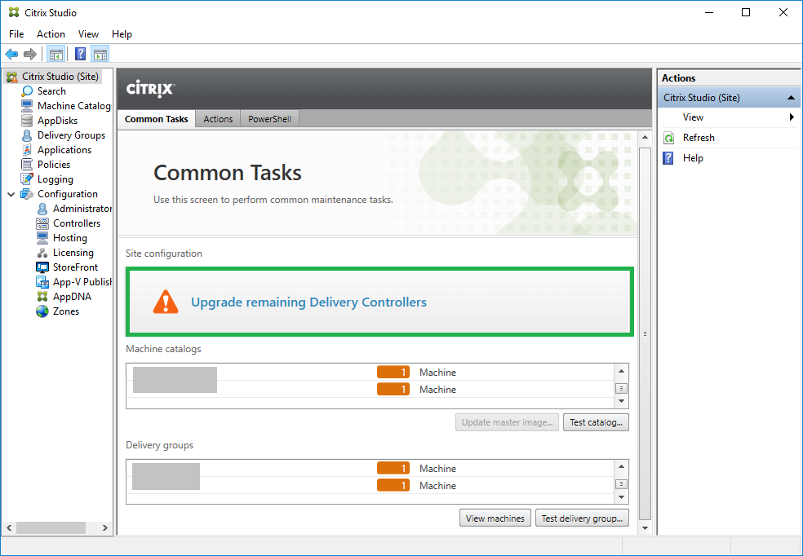Open the AppDNA node
The image size is (803, 556).
tap(72, 297)
